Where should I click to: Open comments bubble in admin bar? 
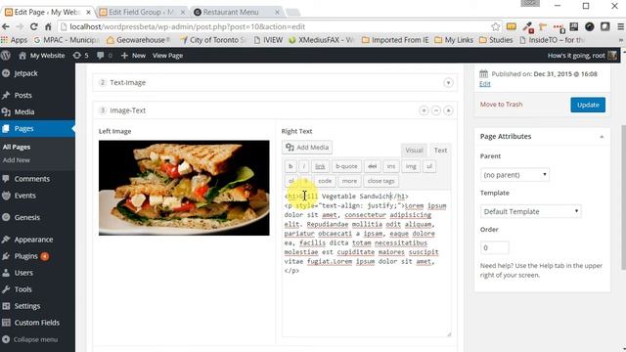105,56
